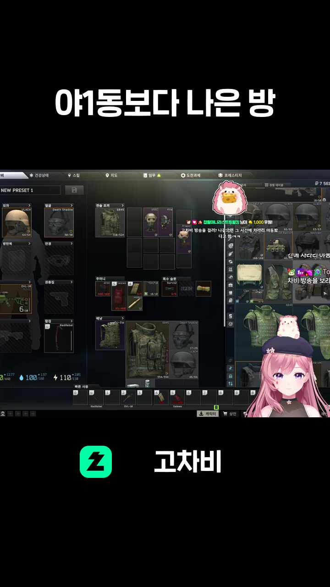This screenshot has height=587, width=330.
Task: Click quick-use slot 2 with DVL-10
Action: [128, 397]
